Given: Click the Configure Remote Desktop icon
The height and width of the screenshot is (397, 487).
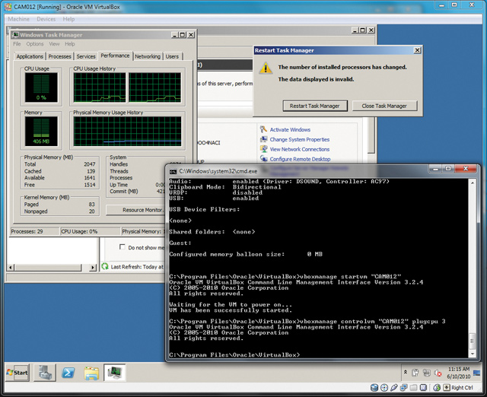Looking at the screenshot, I should click(264, 159).
